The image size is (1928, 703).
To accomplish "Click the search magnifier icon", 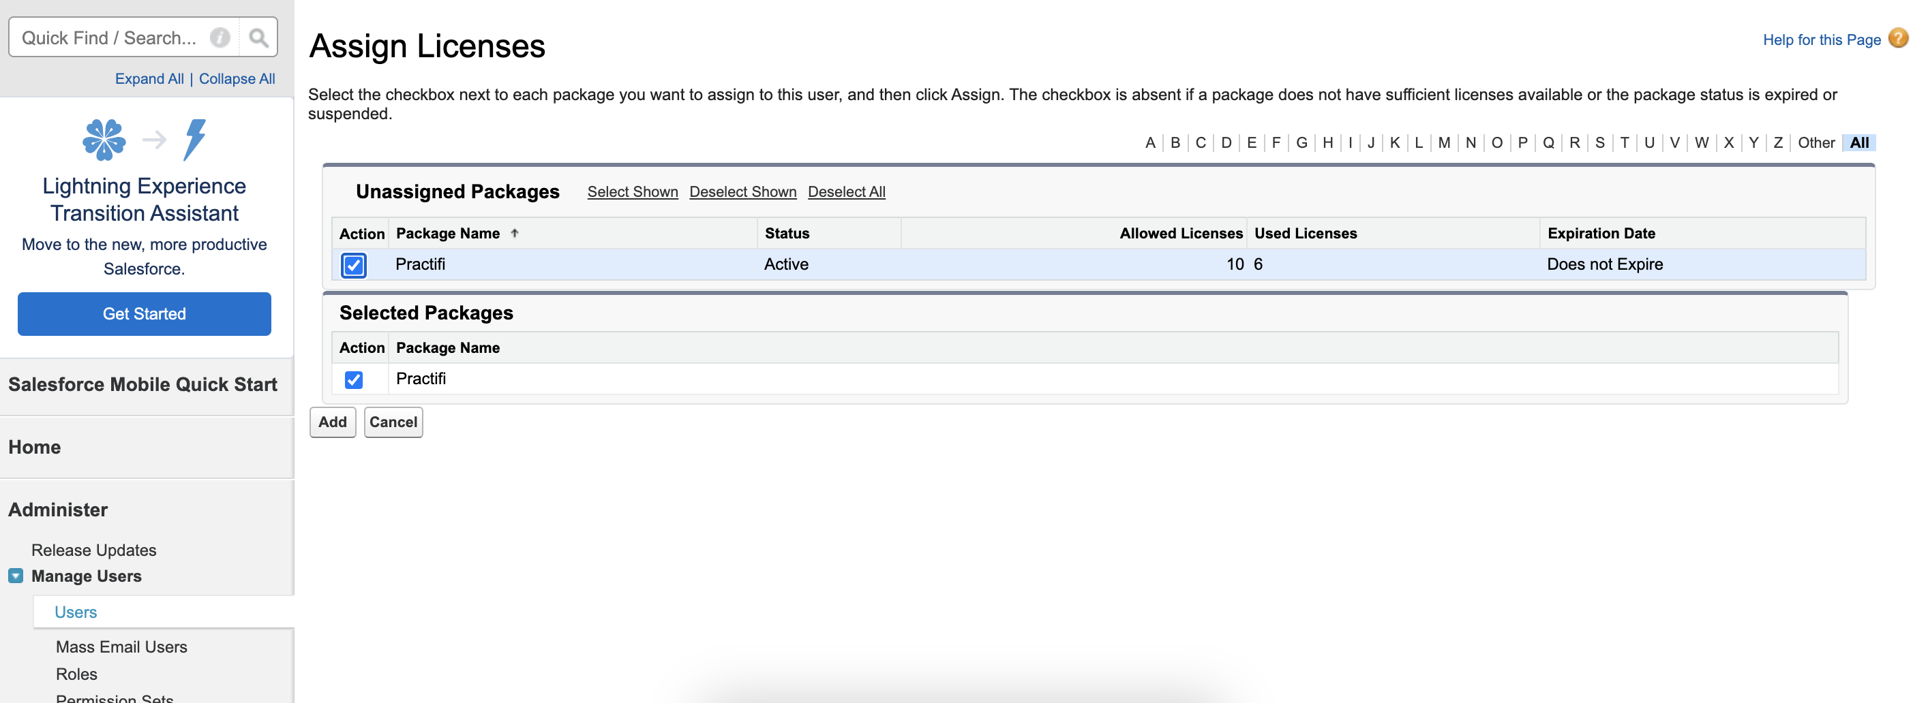I will pos(258,37).
